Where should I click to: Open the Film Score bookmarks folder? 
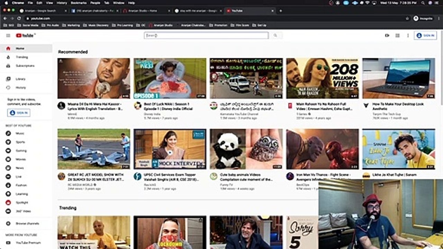240,25
